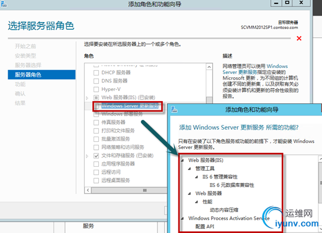Image resolution: width=322 pixels, height=233 pixels.
Task: Check the 批量激活服务 checkbox
Action: (x=96, y=139)
